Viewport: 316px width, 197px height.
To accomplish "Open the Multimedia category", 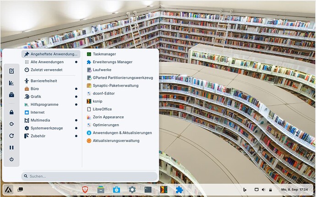I will (51, 120).
